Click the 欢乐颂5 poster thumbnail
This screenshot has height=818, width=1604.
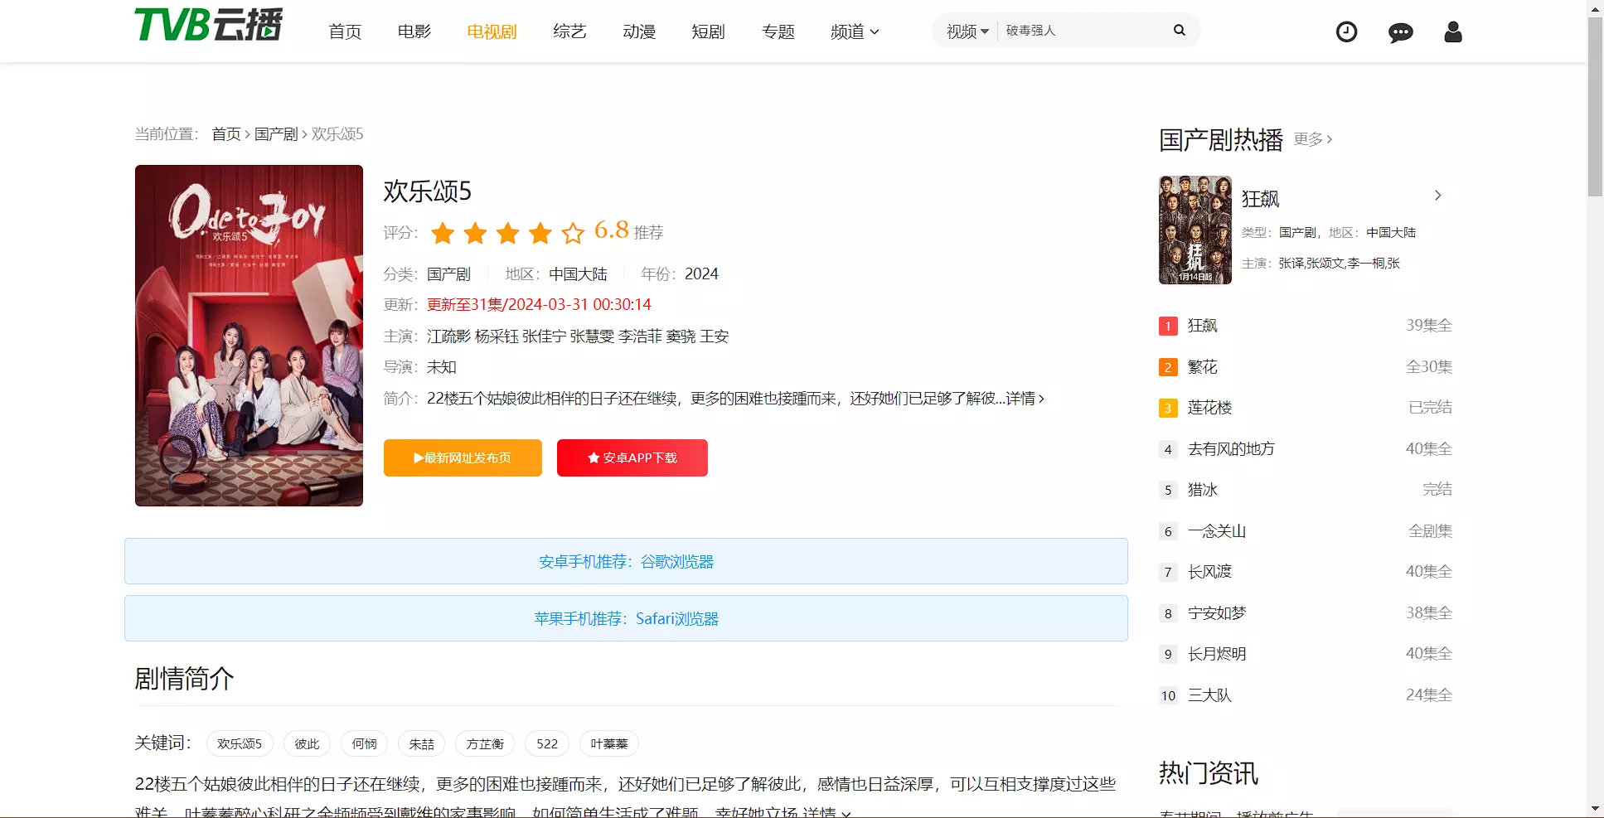point(249,336)
